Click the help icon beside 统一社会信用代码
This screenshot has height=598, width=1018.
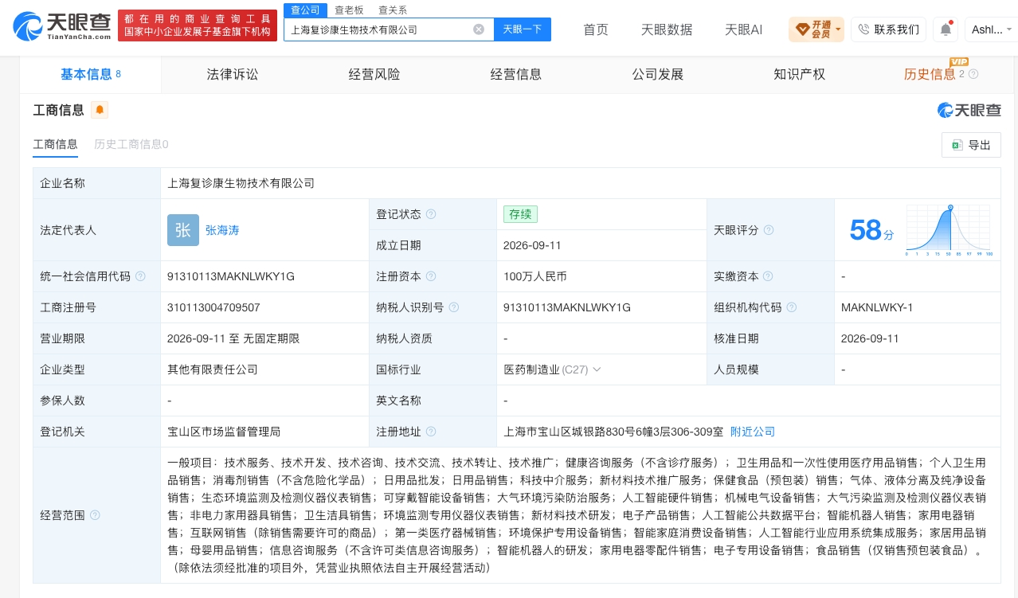pos(140,276)
